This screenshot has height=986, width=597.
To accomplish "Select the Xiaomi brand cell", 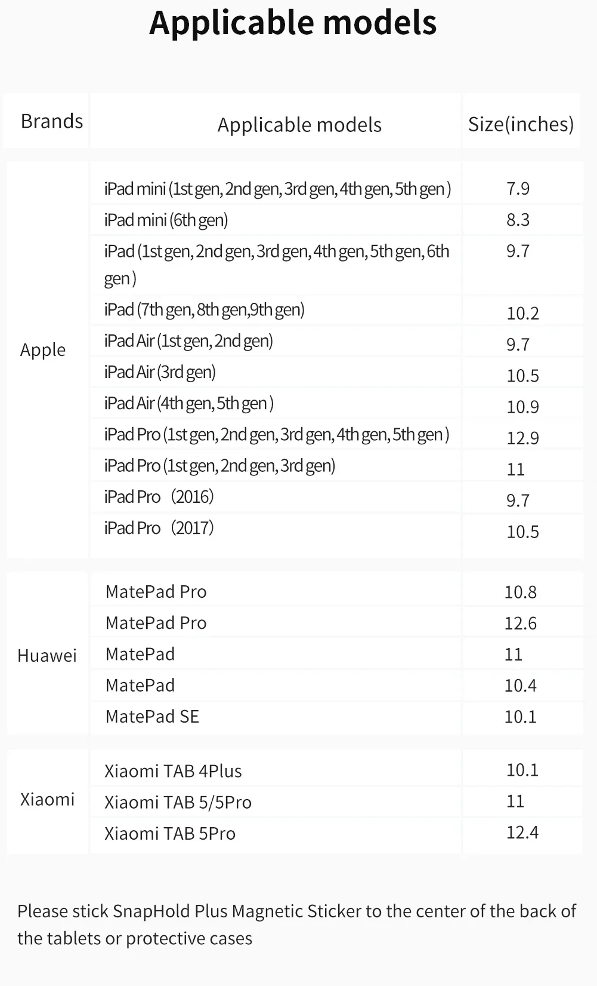I will (48, 799).
